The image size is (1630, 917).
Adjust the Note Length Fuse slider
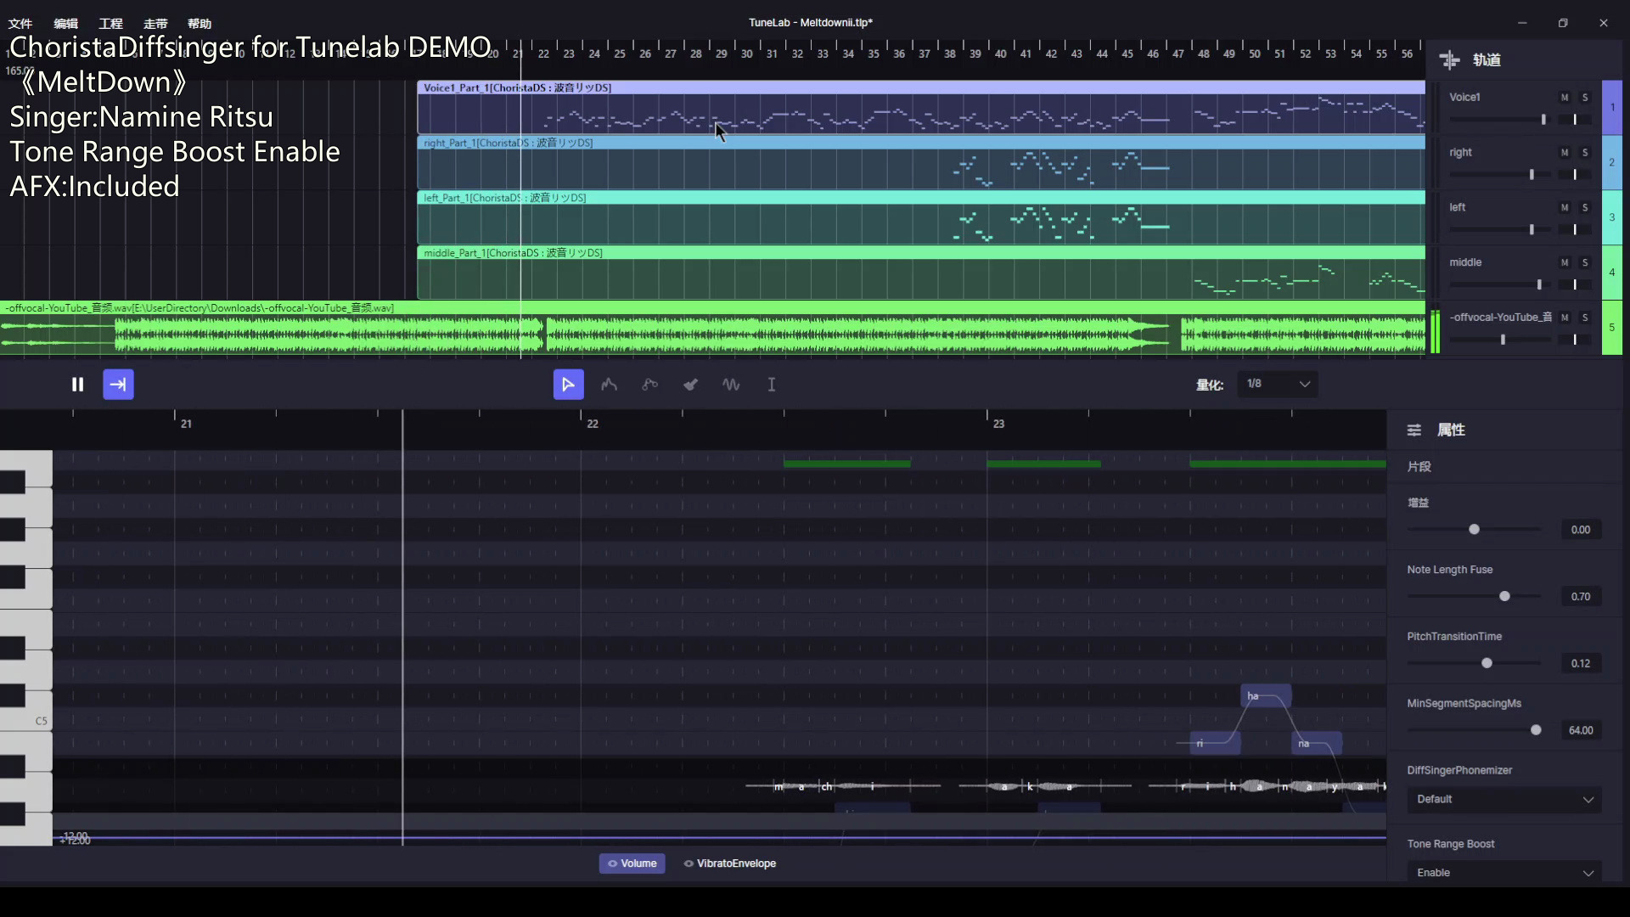(x=1474, y=597)
